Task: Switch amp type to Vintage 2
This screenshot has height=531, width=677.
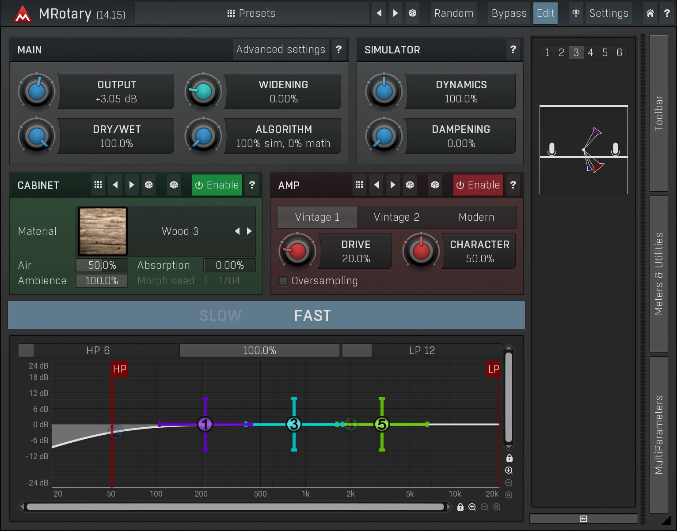Action: point(396,217)
